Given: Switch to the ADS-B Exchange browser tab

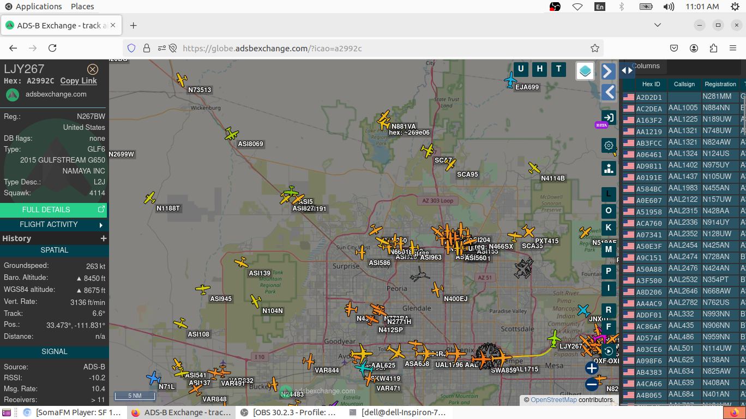Looking at the screenshot, I should coord(62,26).
